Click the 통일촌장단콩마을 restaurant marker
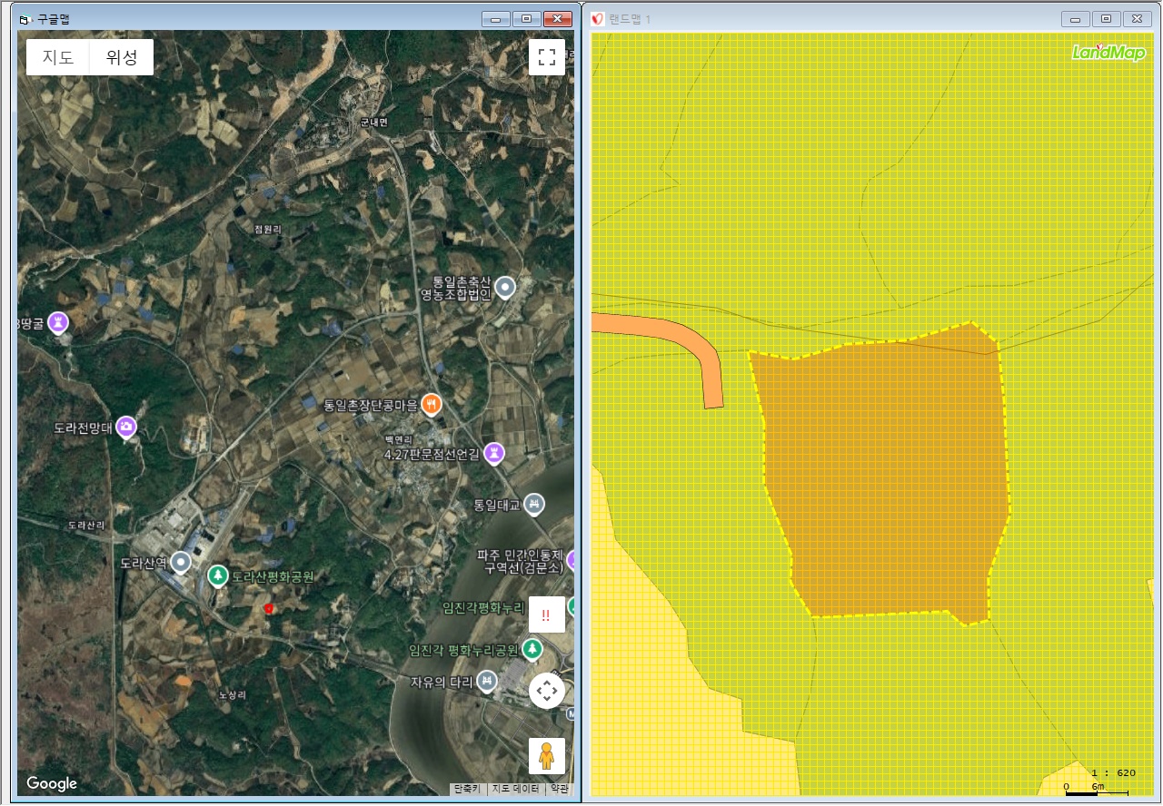Screen dimensions: 1163x806 [432, 404]
